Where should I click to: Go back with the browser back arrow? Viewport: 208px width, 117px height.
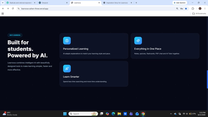click(x=3, y=9)
